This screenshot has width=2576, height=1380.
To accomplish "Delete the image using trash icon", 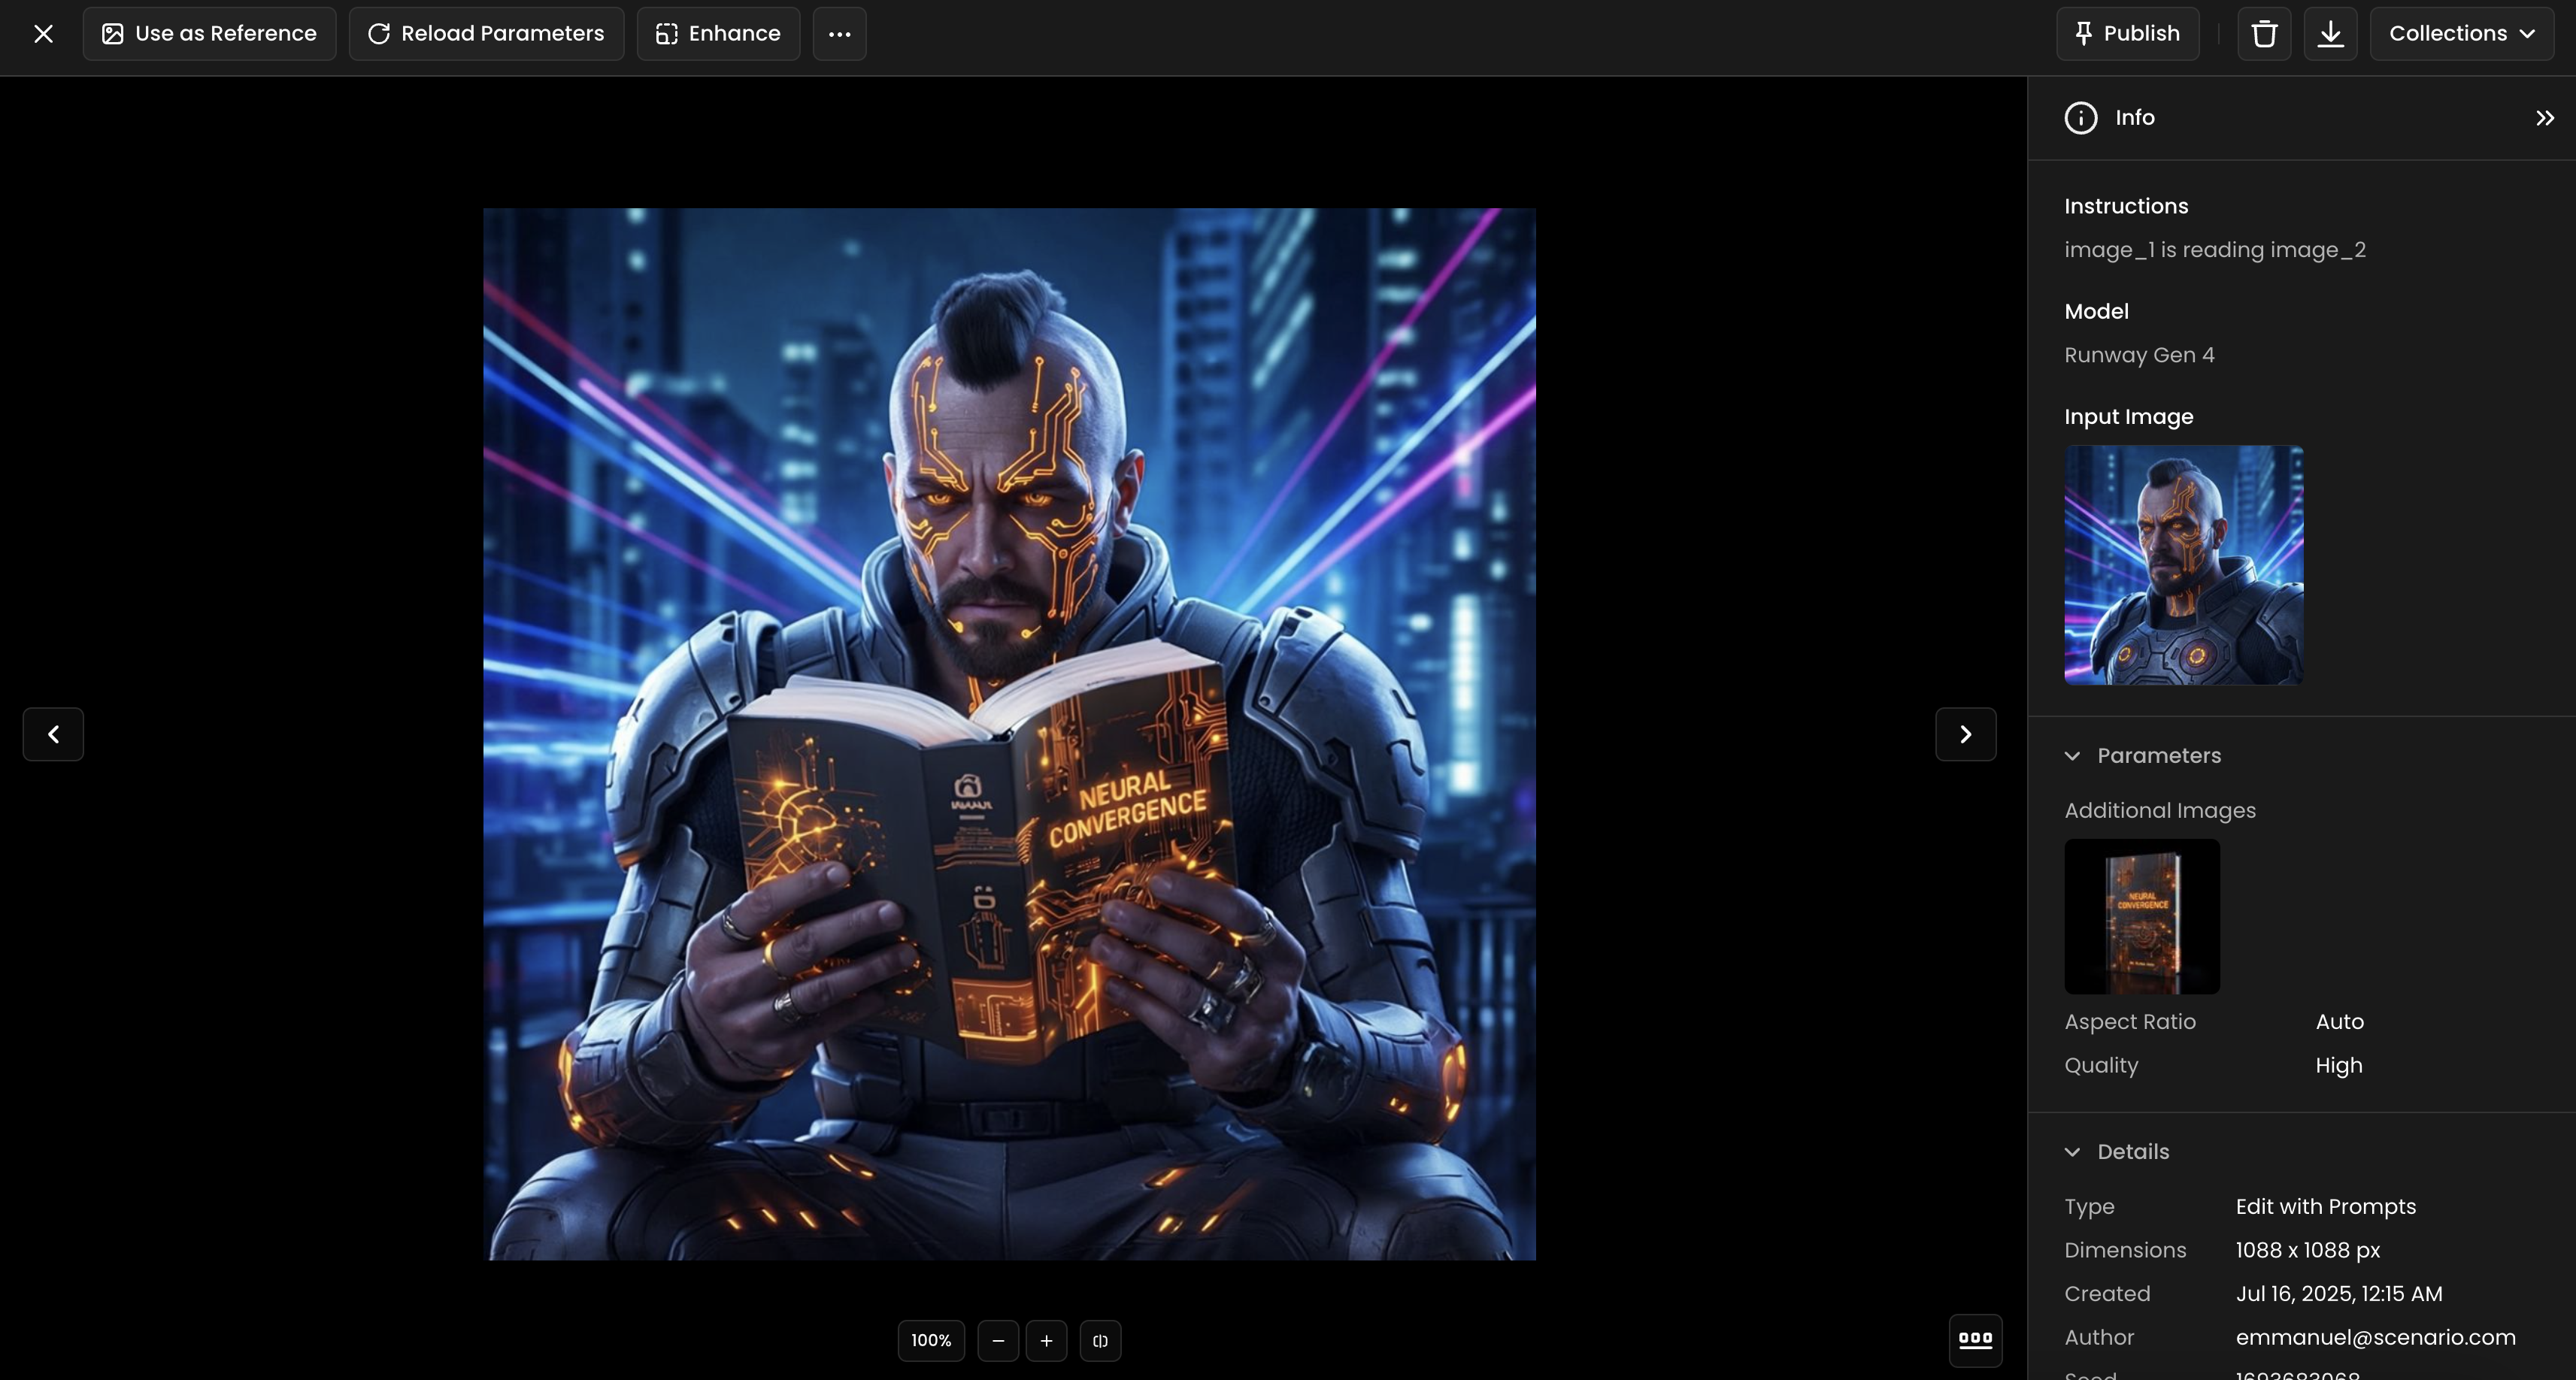I will pos(2264,34).
